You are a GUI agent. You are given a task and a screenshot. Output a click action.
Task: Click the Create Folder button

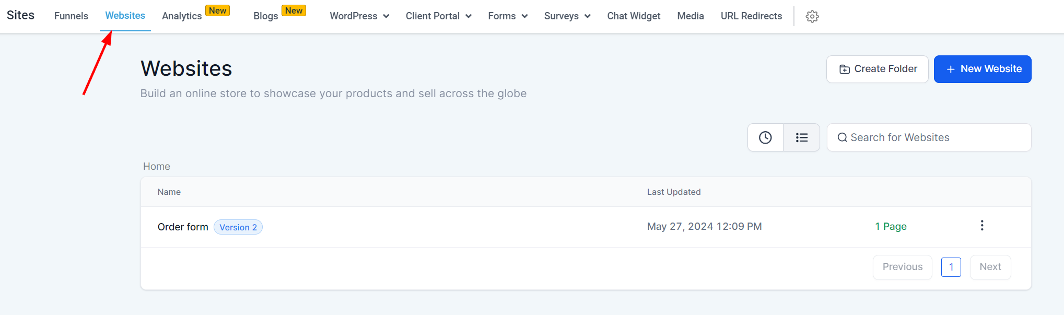click(x=877, y=69)
